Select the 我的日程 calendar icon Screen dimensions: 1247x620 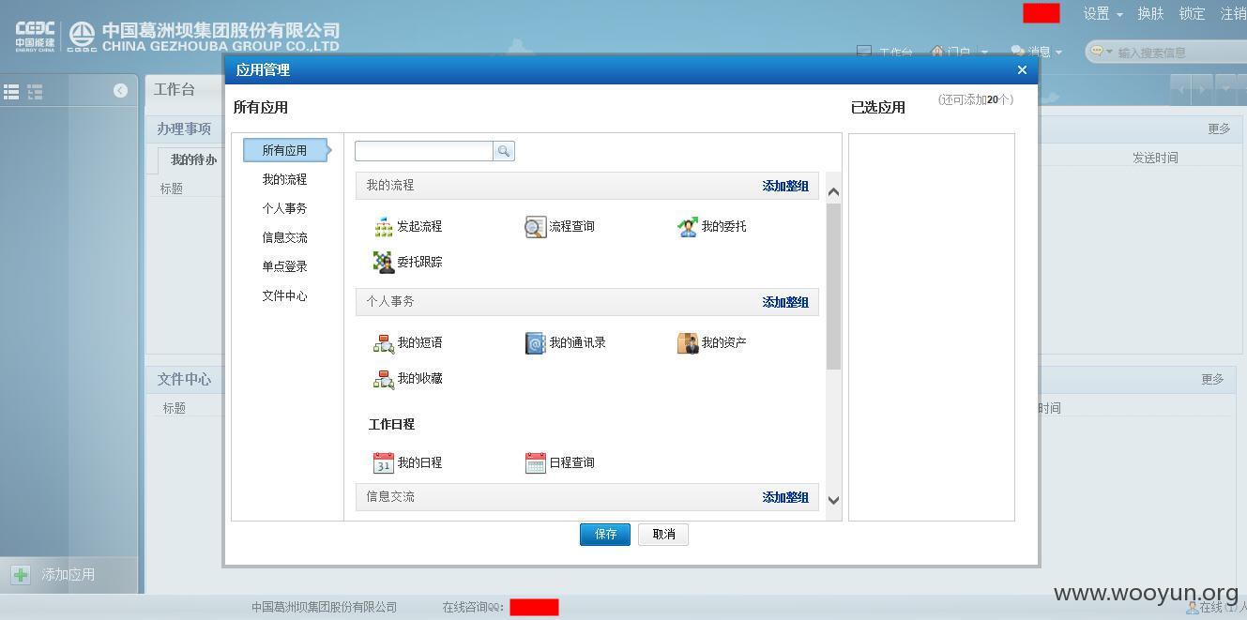click(x=384, y=462)
